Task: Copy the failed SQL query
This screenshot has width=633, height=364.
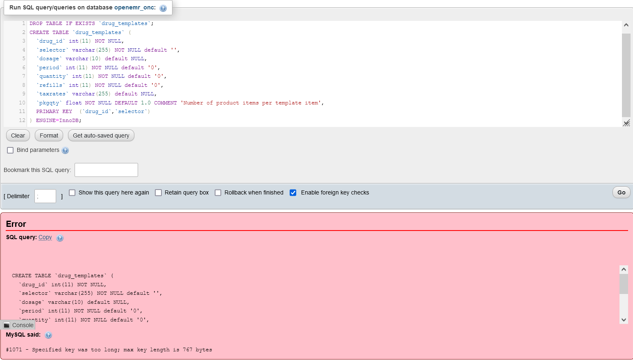Action: 45,237
